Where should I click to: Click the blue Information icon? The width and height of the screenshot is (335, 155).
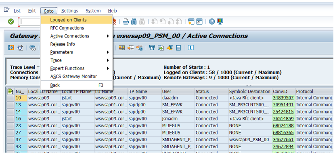click(x=191, y=48)
